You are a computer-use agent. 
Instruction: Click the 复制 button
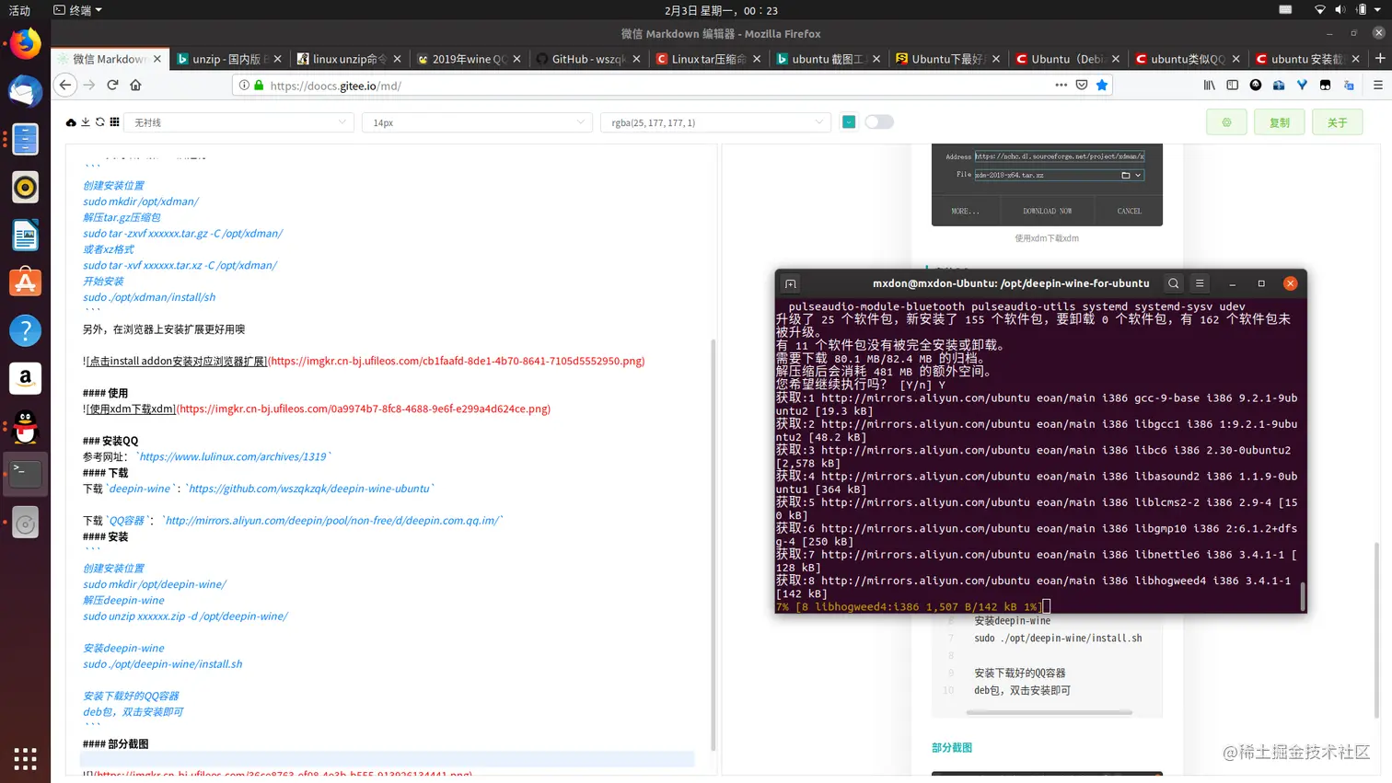tap(1279, 121)
